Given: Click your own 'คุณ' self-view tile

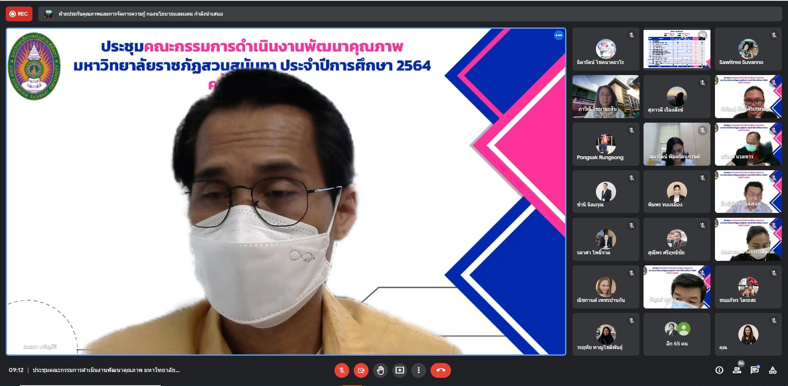Looking at the screenshot, I should click(x=748, y=334).
